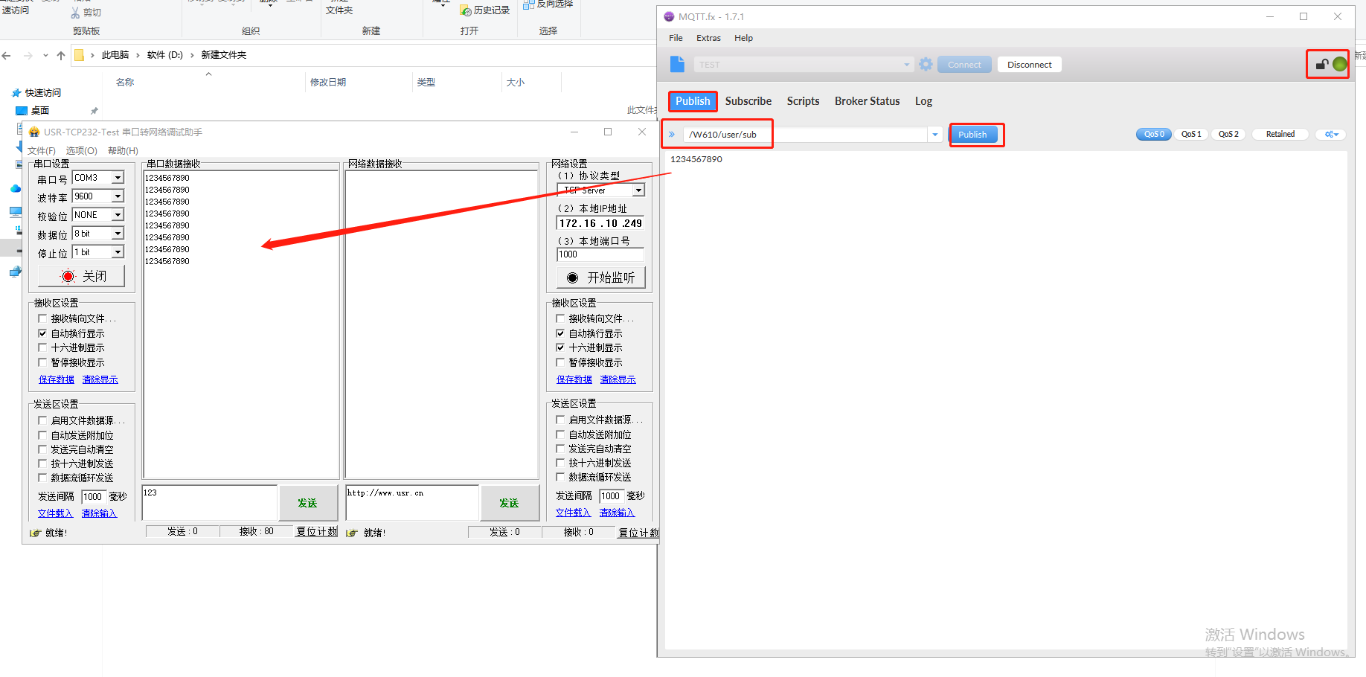Switch to the Subscribe tab

[x=748, y=101]
